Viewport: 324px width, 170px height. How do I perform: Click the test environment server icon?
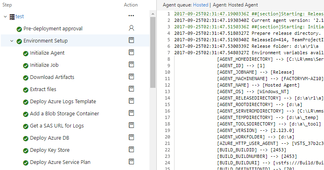coord(12,17)
